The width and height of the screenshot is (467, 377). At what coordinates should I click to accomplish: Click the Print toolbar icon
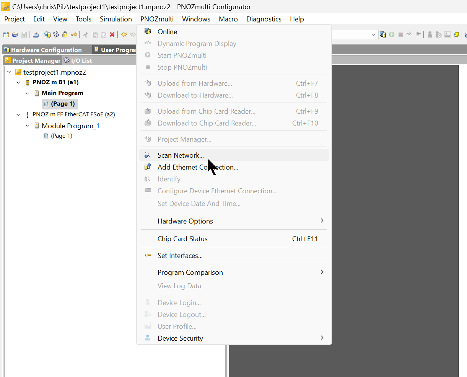click(36, 34)
